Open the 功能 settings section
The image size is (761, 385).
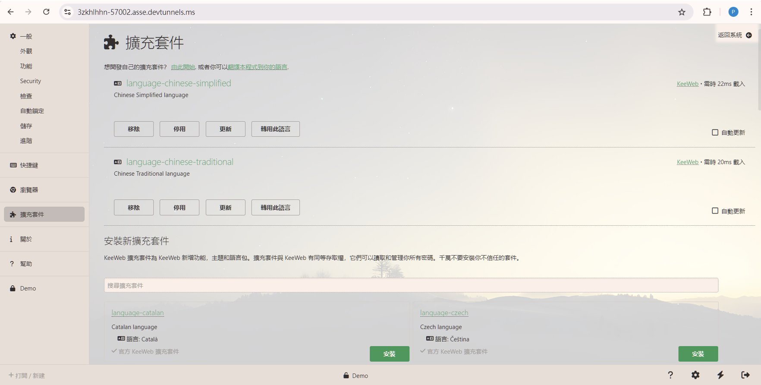(x=26, y=66)
